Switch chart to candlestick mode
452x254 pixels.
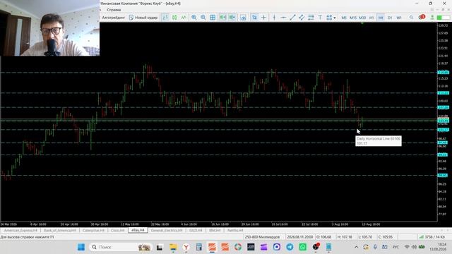tap(174, 18)
